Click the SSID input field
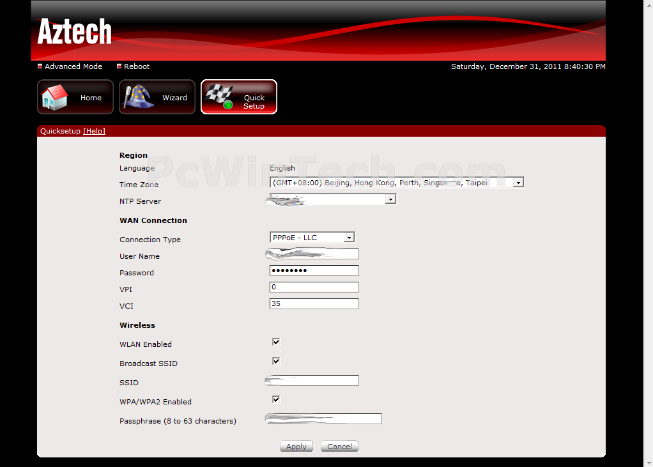 [314, 380]
